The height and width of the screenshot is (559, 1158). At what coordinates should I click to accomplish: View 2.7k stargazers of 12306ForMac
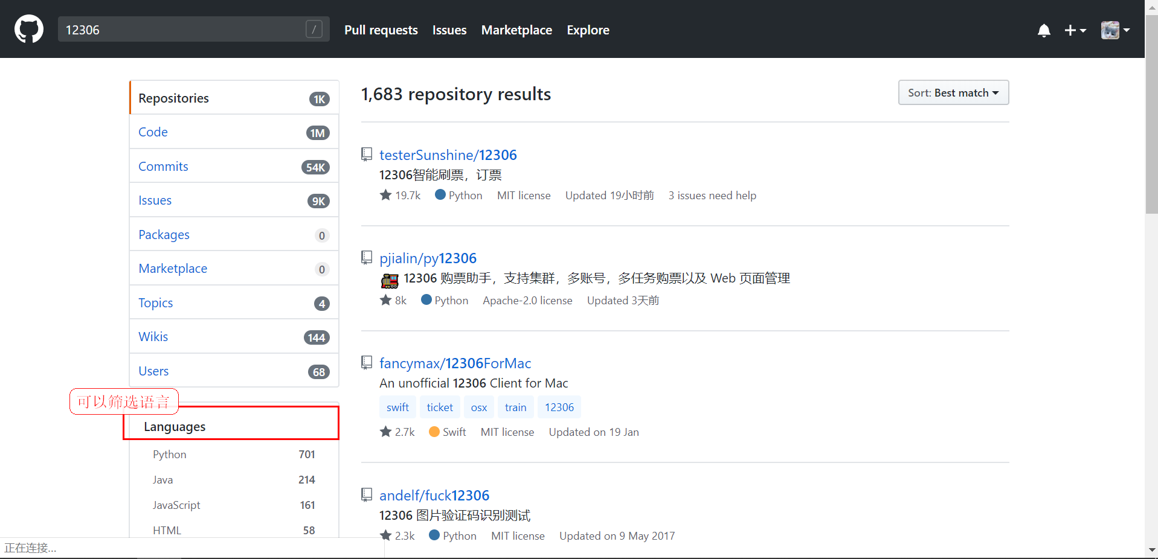coord(397,432)
